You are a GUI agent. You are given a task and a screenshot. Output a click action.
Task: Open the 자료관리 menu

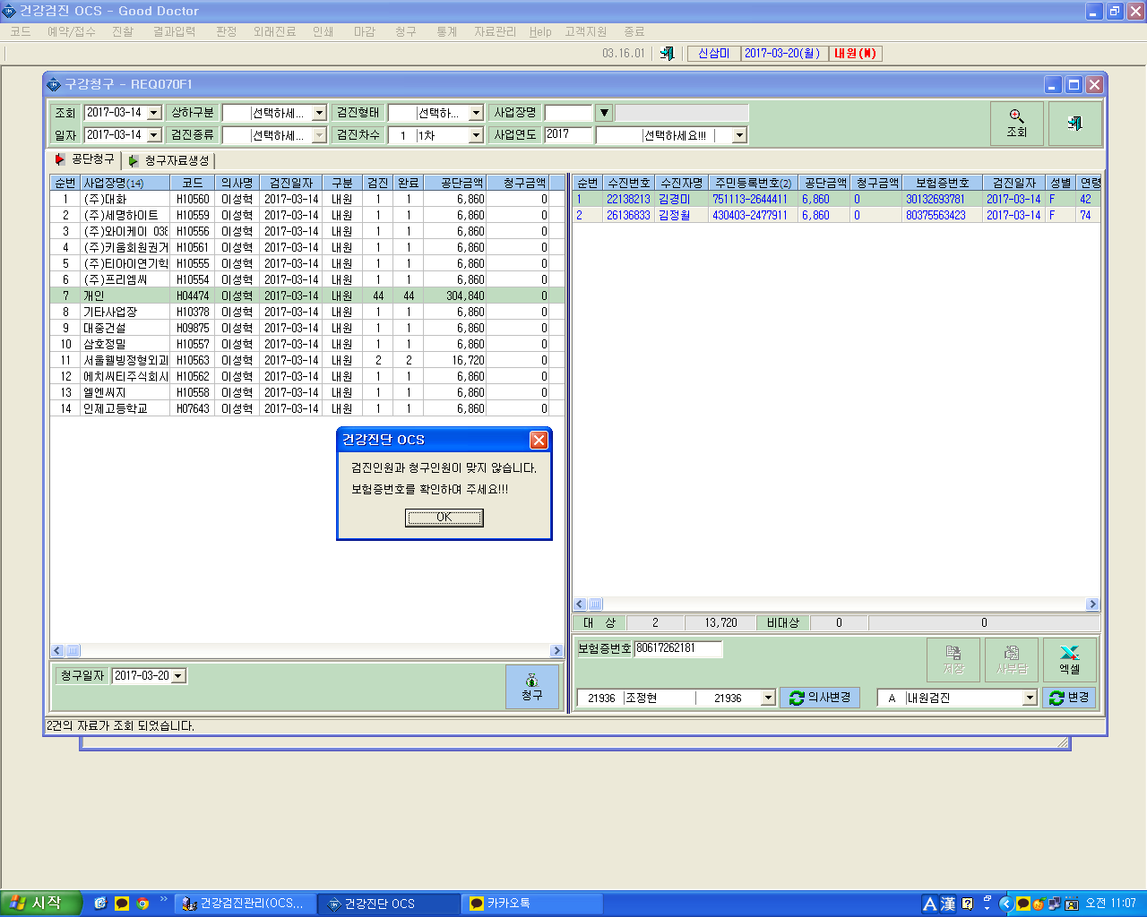[x=495, y=31]
